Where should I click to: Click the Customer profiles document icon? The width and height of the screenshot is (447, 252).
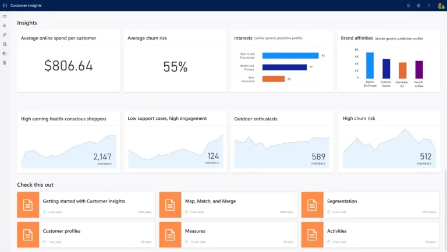click(x=27, y=235)
